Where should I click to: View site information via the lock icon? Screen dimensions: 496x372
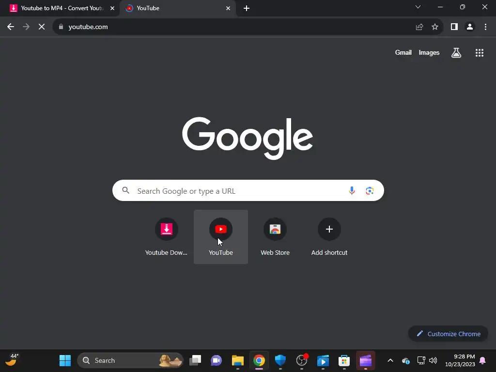61,27
